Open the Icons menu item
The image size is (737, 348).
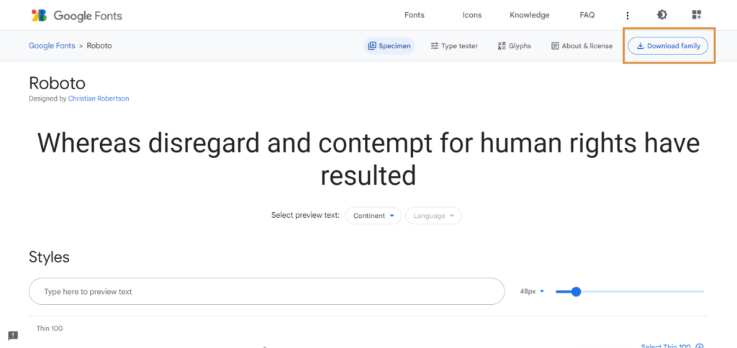[x=472, y=15]
